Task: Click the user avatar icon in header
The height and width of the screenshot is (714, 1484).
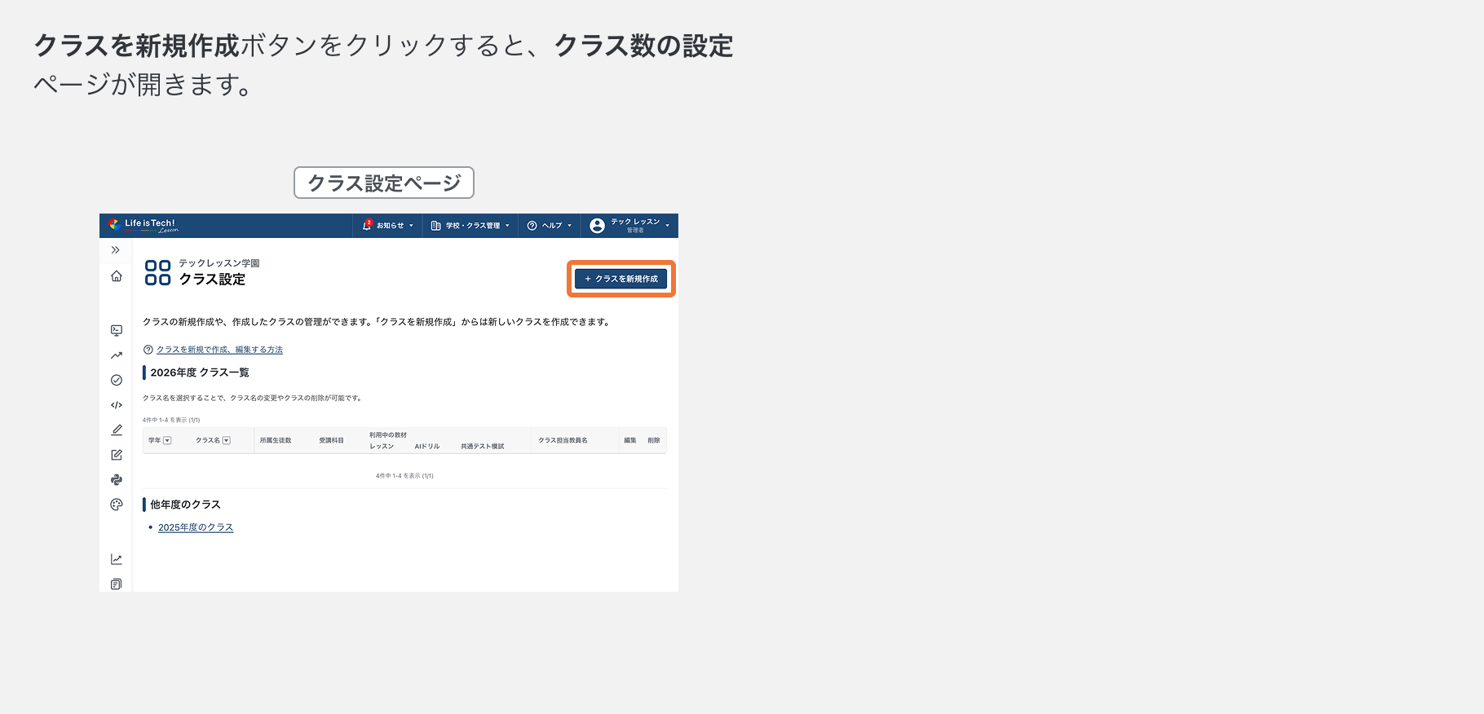Action: coord(597,226)
